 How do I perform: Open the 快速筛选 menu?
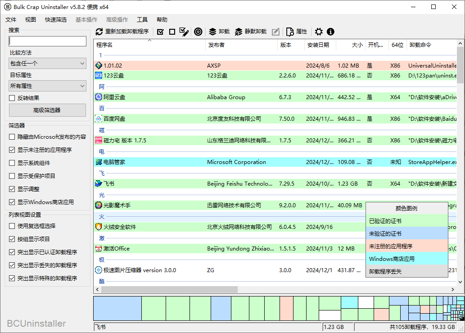pos(56,19)
